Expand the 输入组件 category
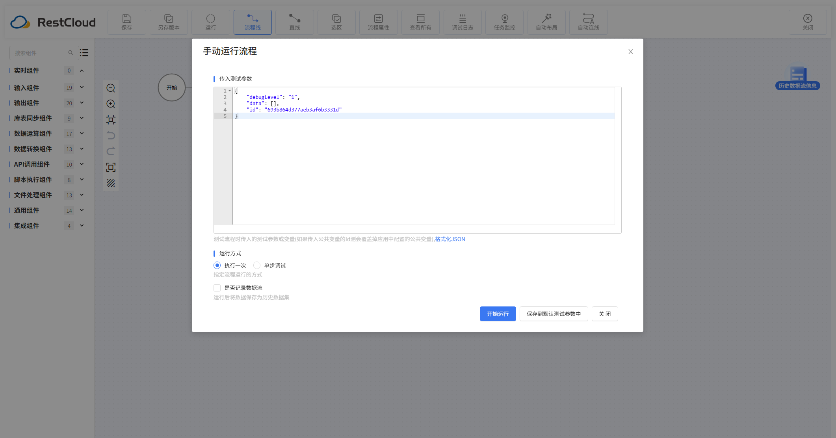The width and height of the screenshot is (836, 438). point(82,87)
